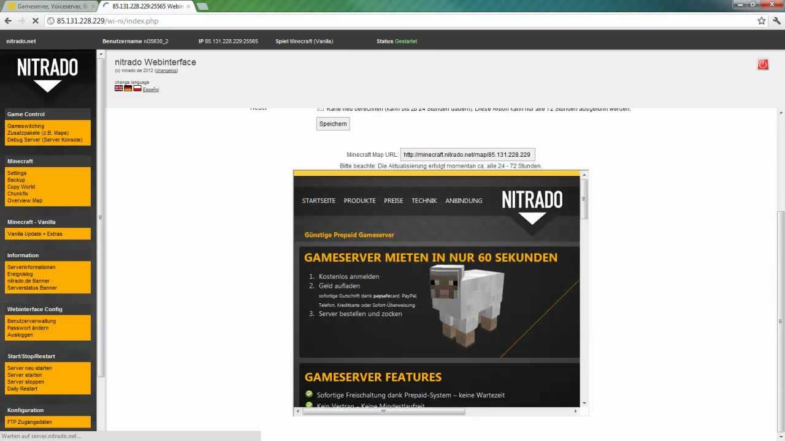The height and width of the screenshot is (441, 785).
Task: Click the sidebar scroll-up arrow
Action: click(x=101, y=54)
